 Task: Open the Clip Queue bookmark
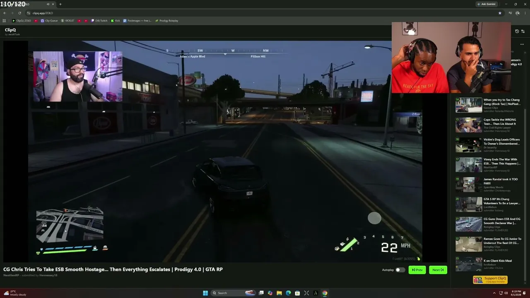coord(49,21)
